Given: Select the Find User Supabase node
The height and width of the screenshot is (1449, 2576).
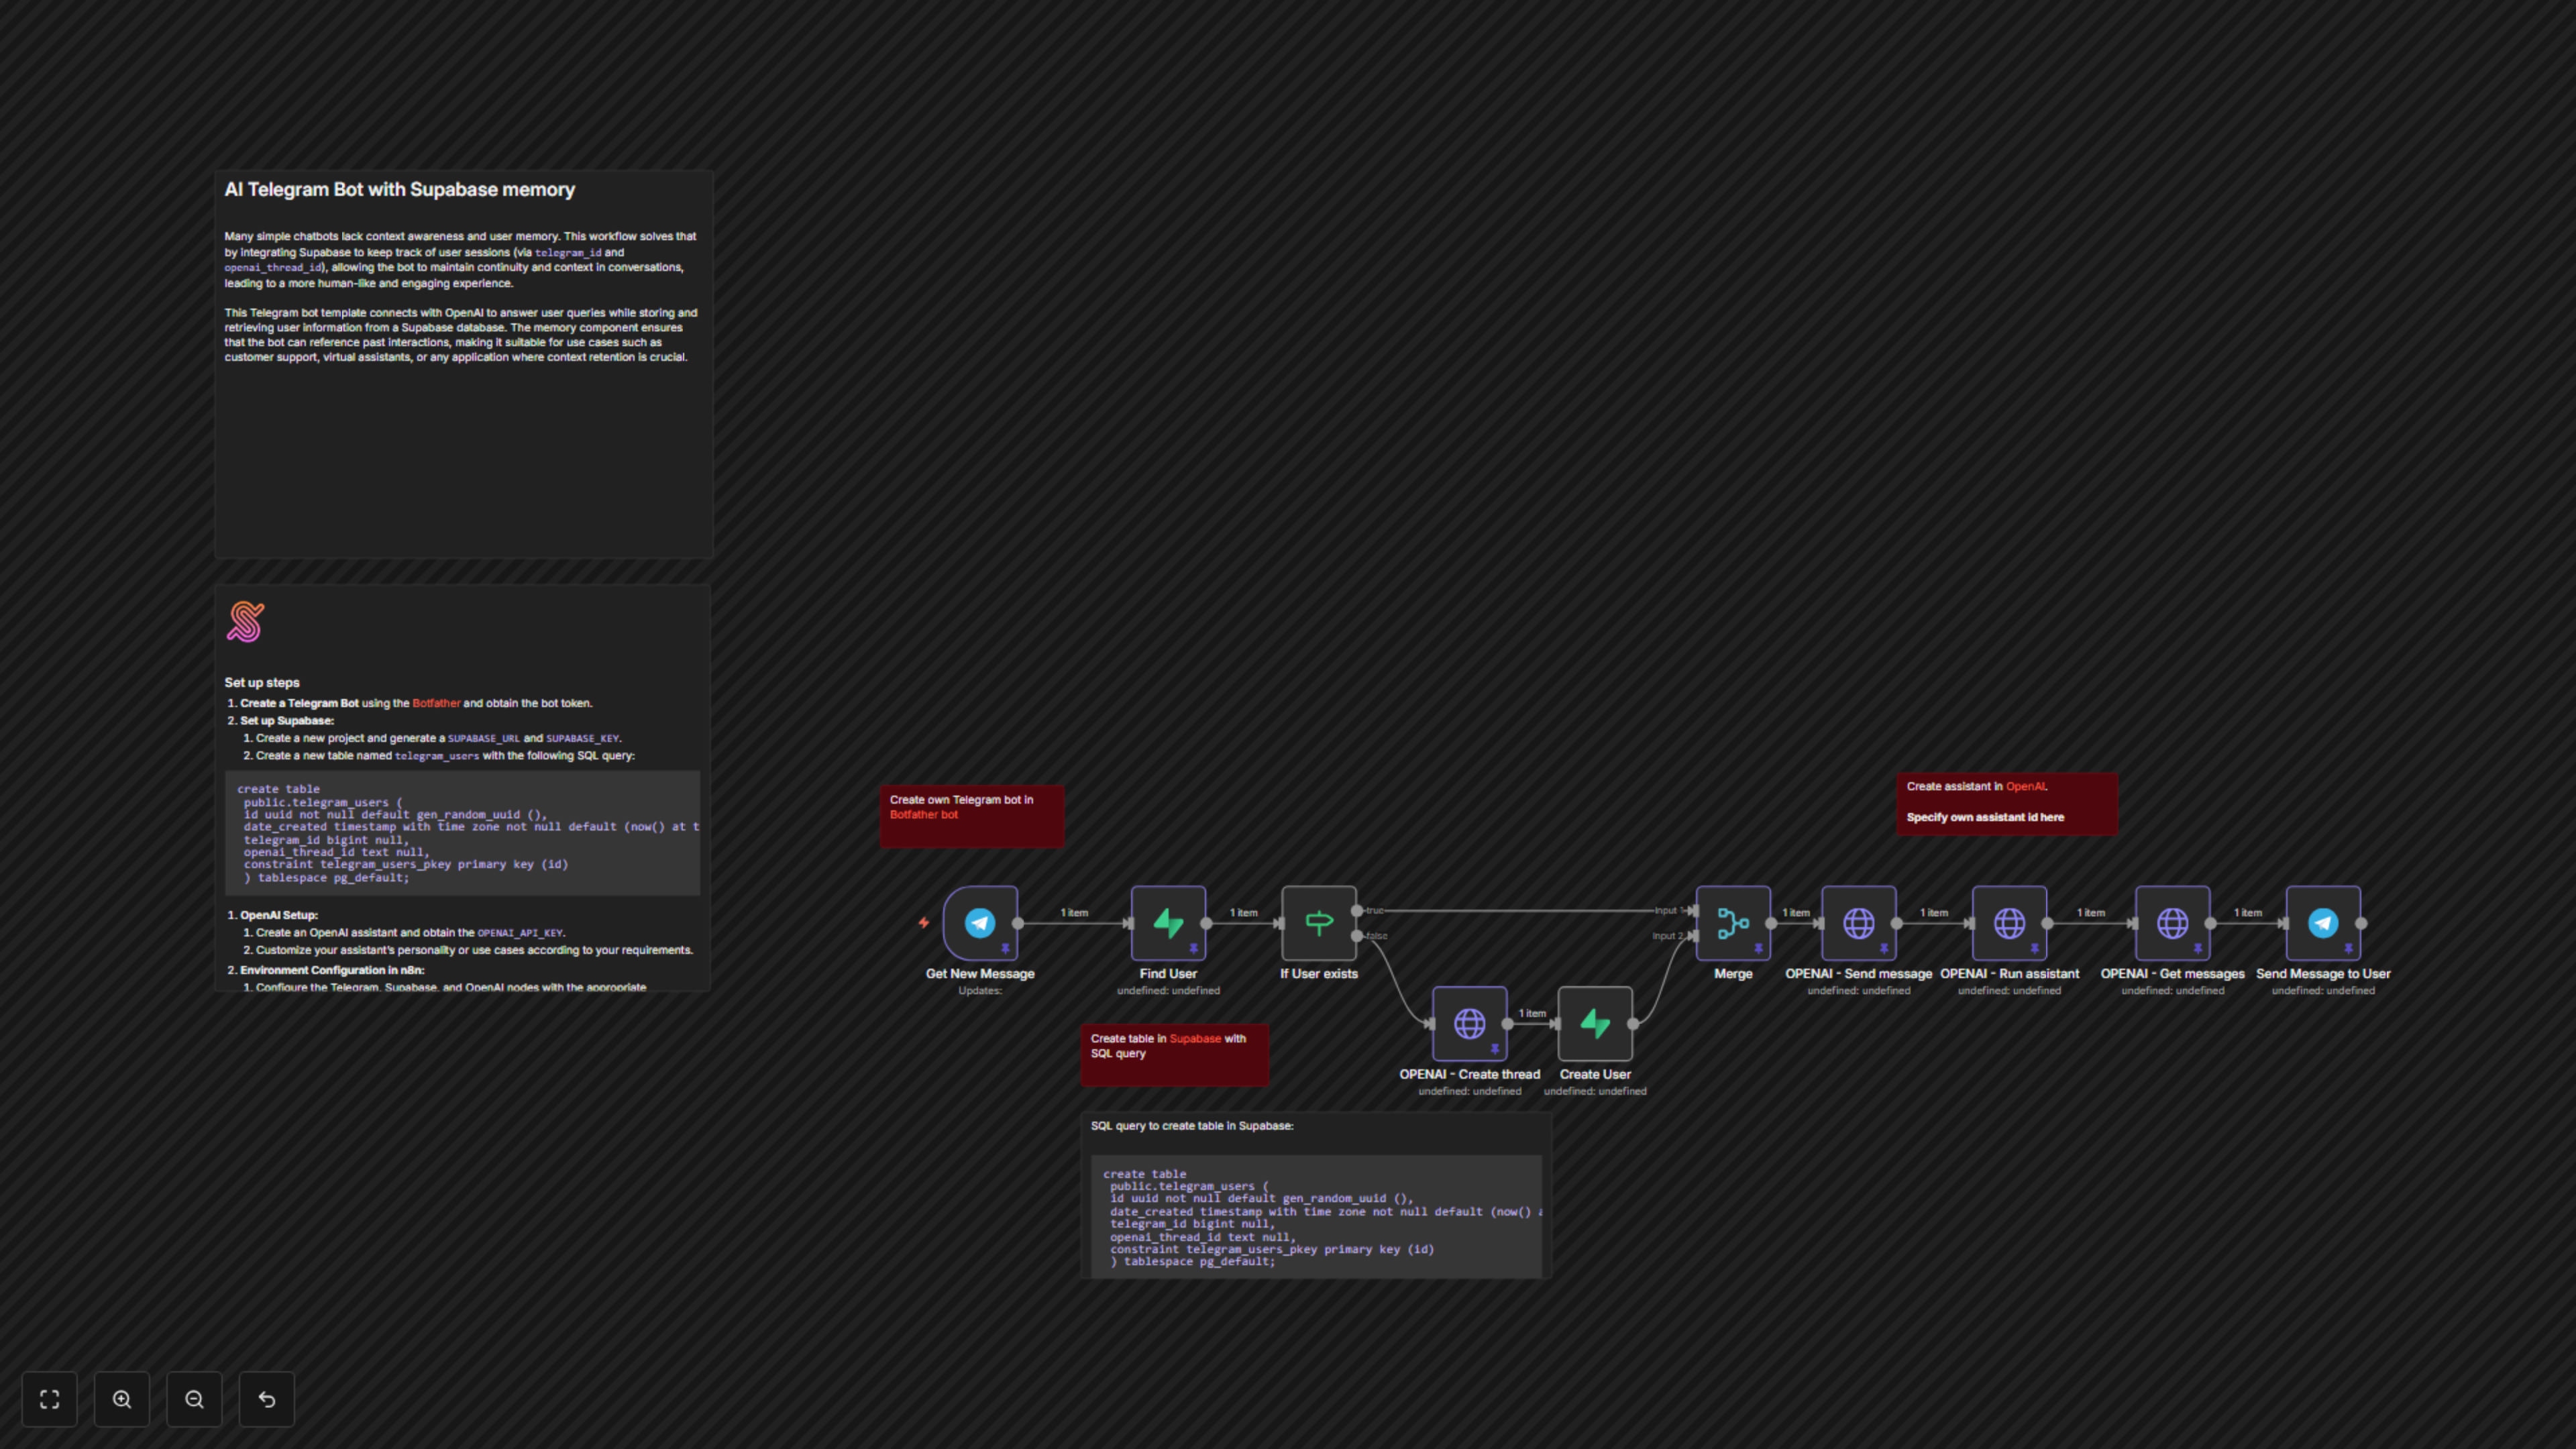Looking at the screenshot, I should pyautogui.click(x=1167, y=922).
